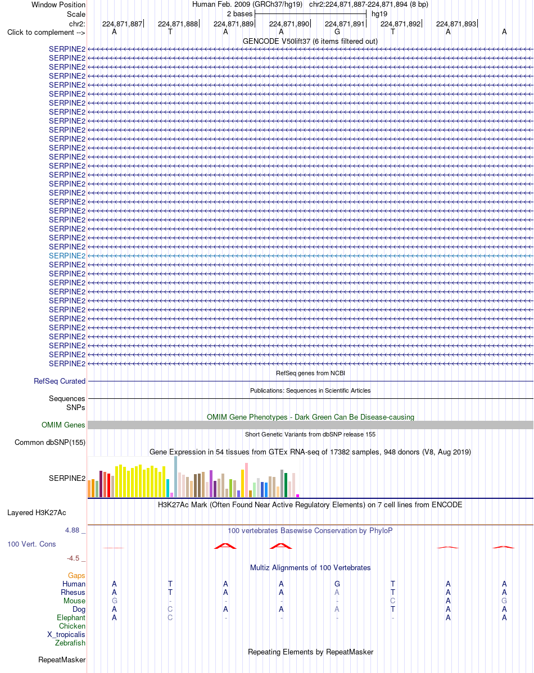Open the GENCODE V50lift37 track title
The image size is (534, 673).
click(x=310, y=41)
